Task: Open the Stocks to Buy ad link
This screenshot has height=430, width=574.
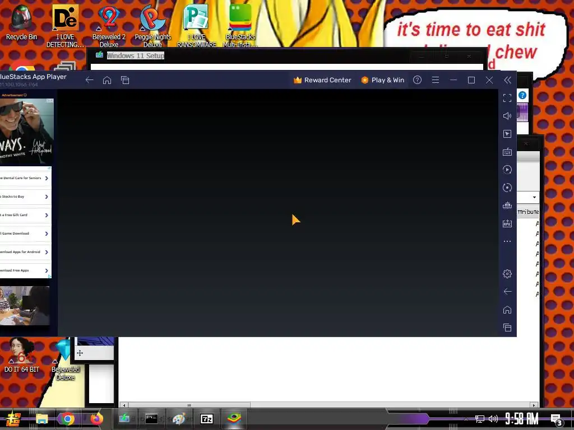Action: click(x=25, y=197)
